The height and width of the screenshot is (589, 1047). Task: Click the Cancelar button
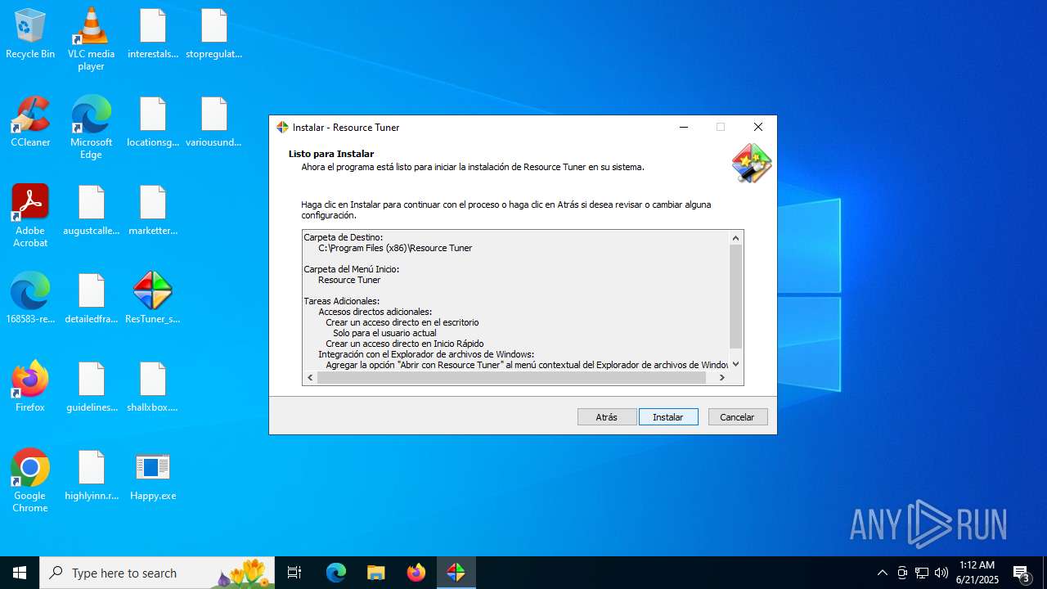738,417
